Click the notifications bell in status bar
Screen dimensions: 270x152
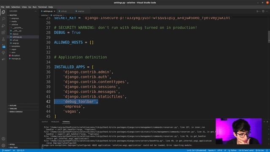click(x=267, y=150)
